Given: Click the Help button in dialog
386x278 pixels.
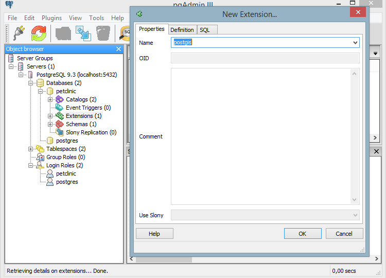Looking at the screenshot, I should pos(154,234).
